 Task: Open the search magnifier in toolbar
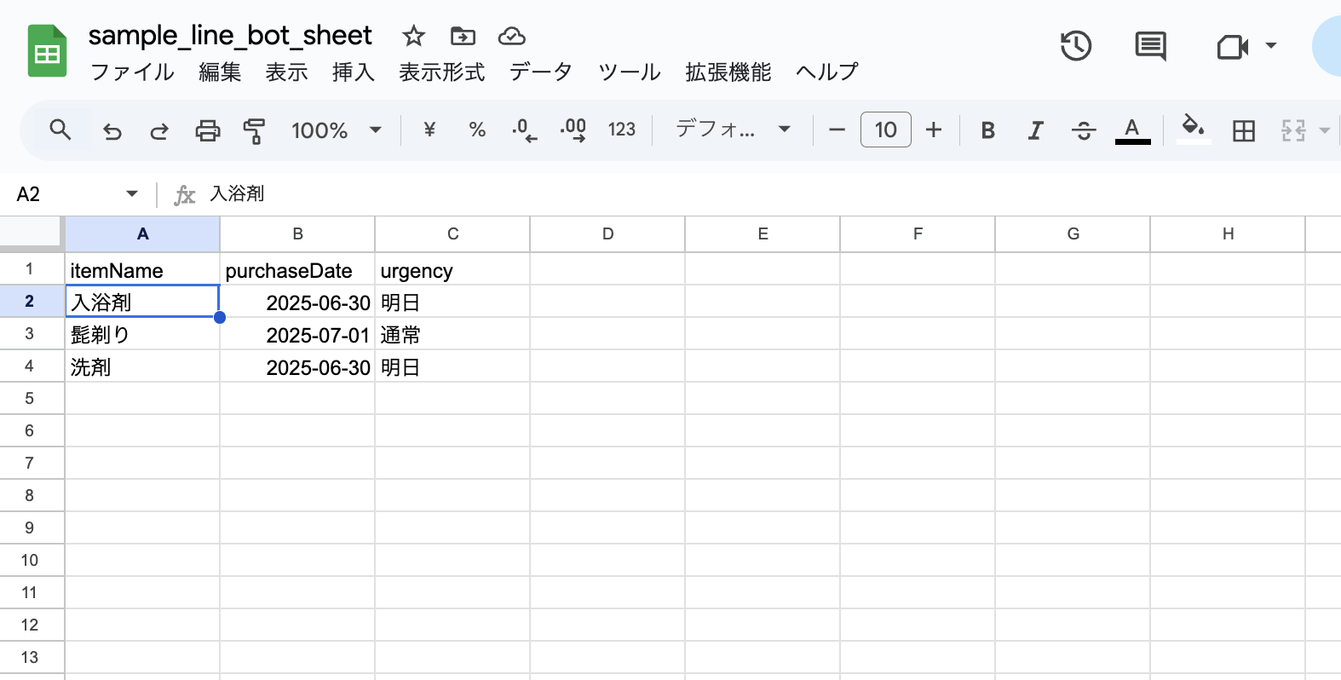(60, 130)
